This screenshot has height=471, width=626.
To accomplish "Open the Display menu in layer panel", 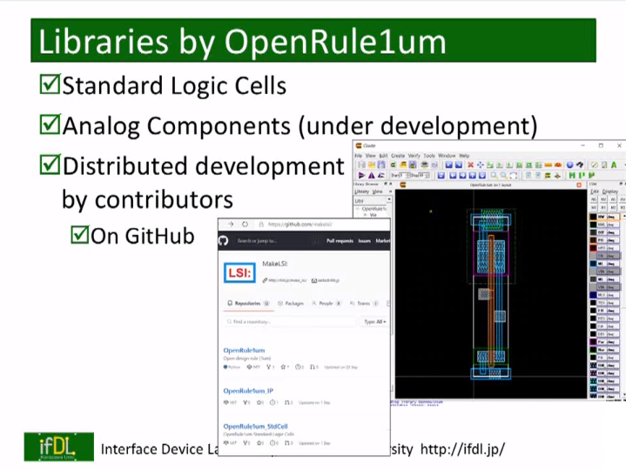I will click(x=610, y=192).
